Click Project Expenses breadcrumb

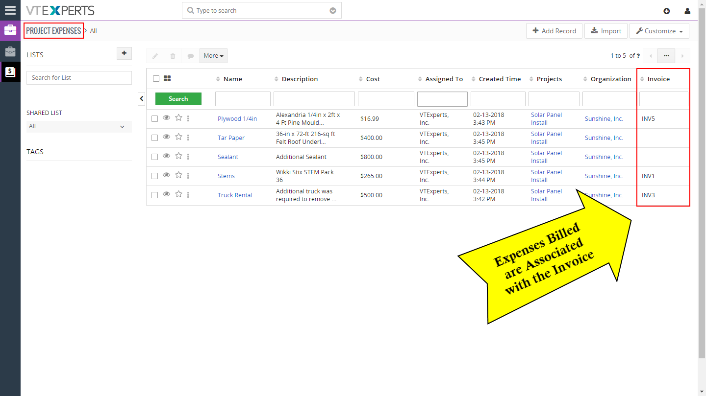pyautogui.click(x=53, y=30)
